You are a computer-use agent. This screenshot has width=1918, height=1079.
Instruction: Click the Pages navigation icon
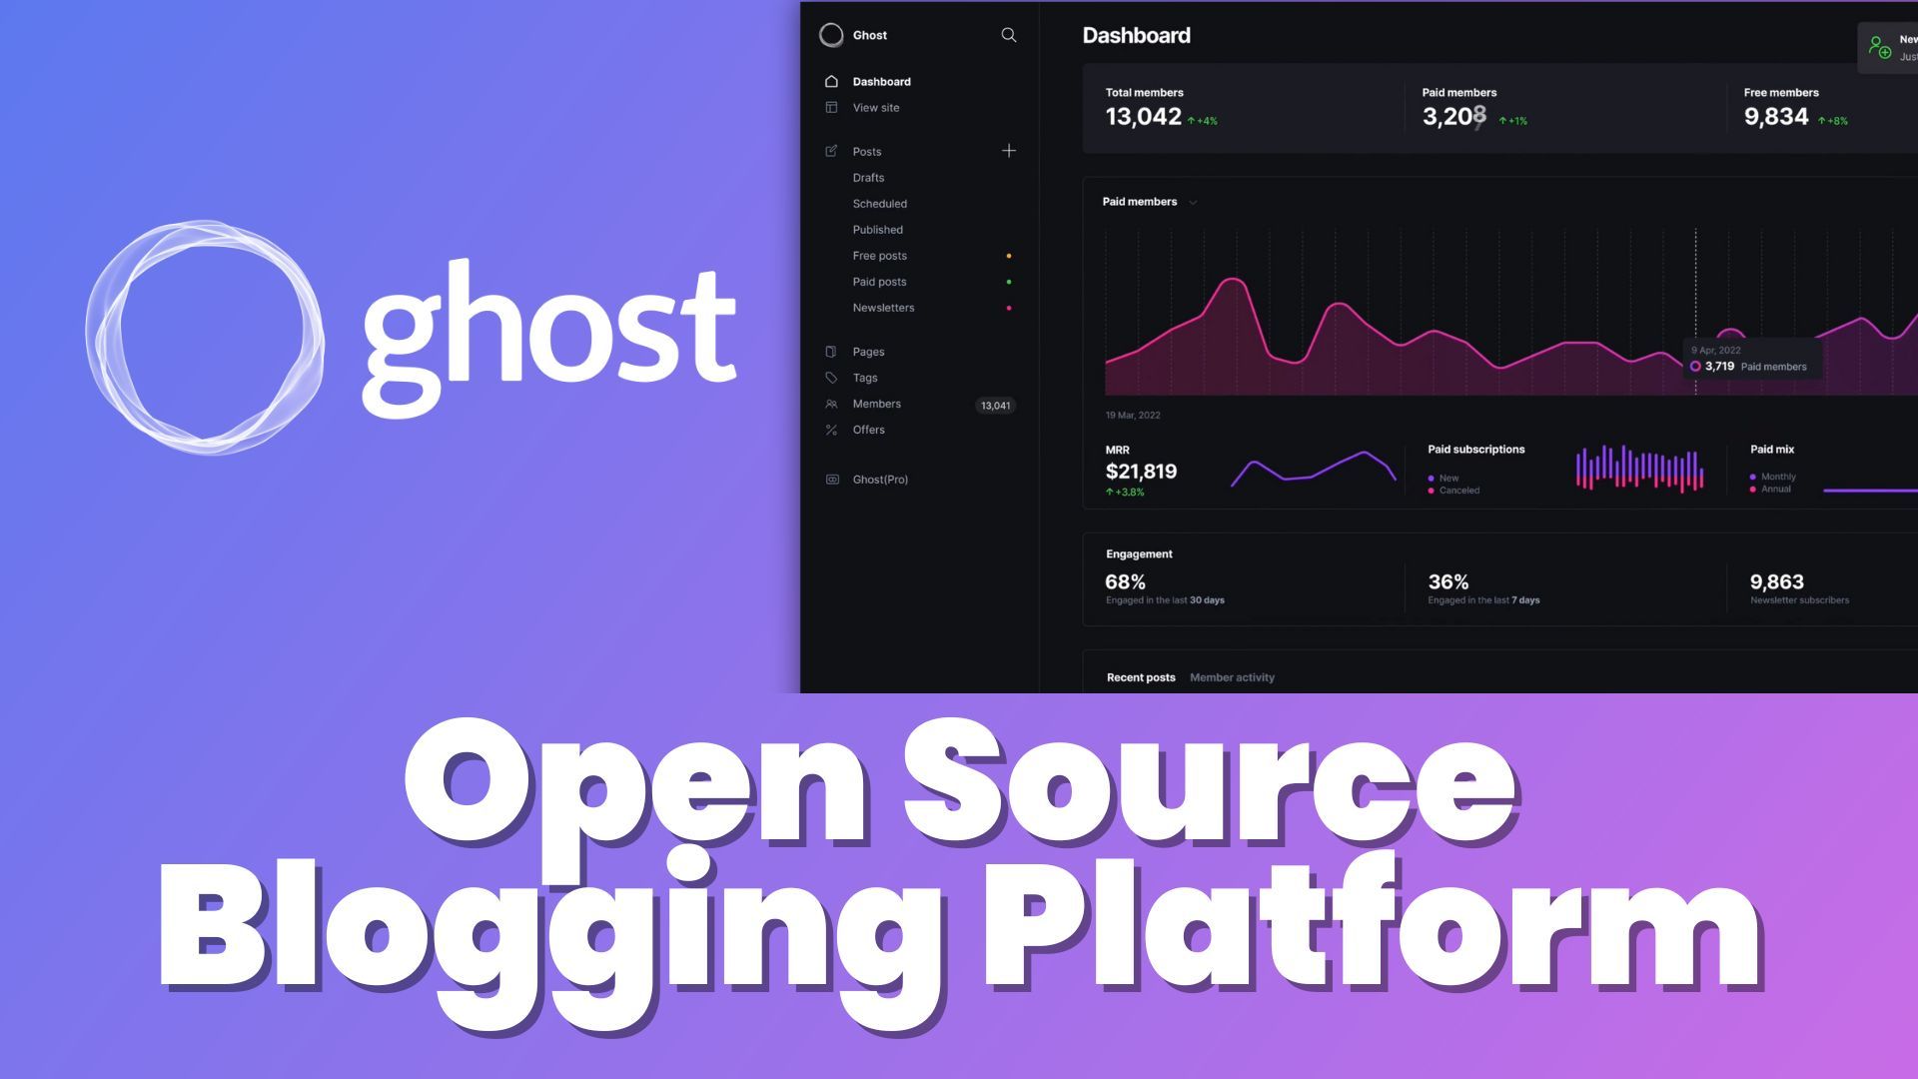[830, 351]
